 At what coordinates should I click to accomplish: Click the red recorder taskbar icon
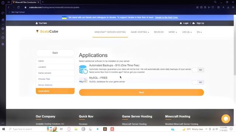click(x=112, y=129)
